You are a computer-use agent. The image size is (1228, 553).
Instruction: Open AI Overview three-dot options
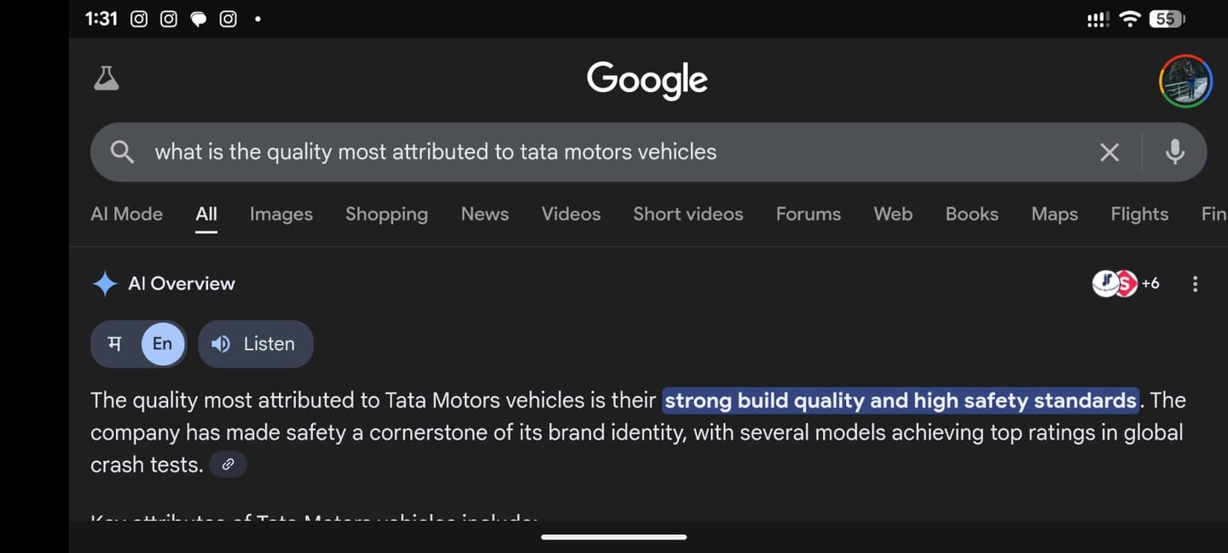[x=1195, y=284]
